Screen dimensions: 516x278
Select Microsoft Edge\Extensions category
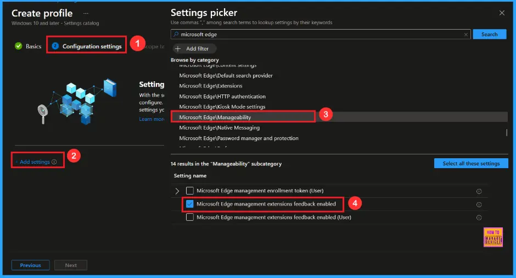[211, 86]
